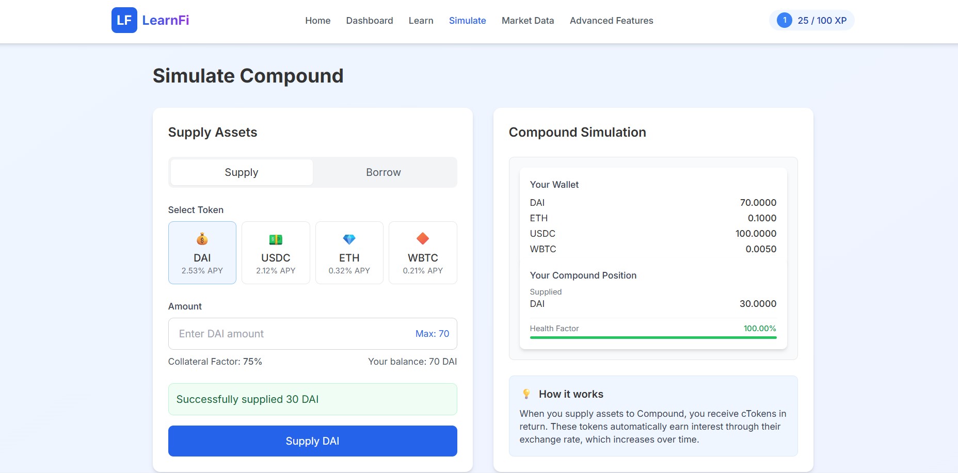Select the DAI token card
The width and height of the screenshot is (958, 473).
tap(202, 253)
